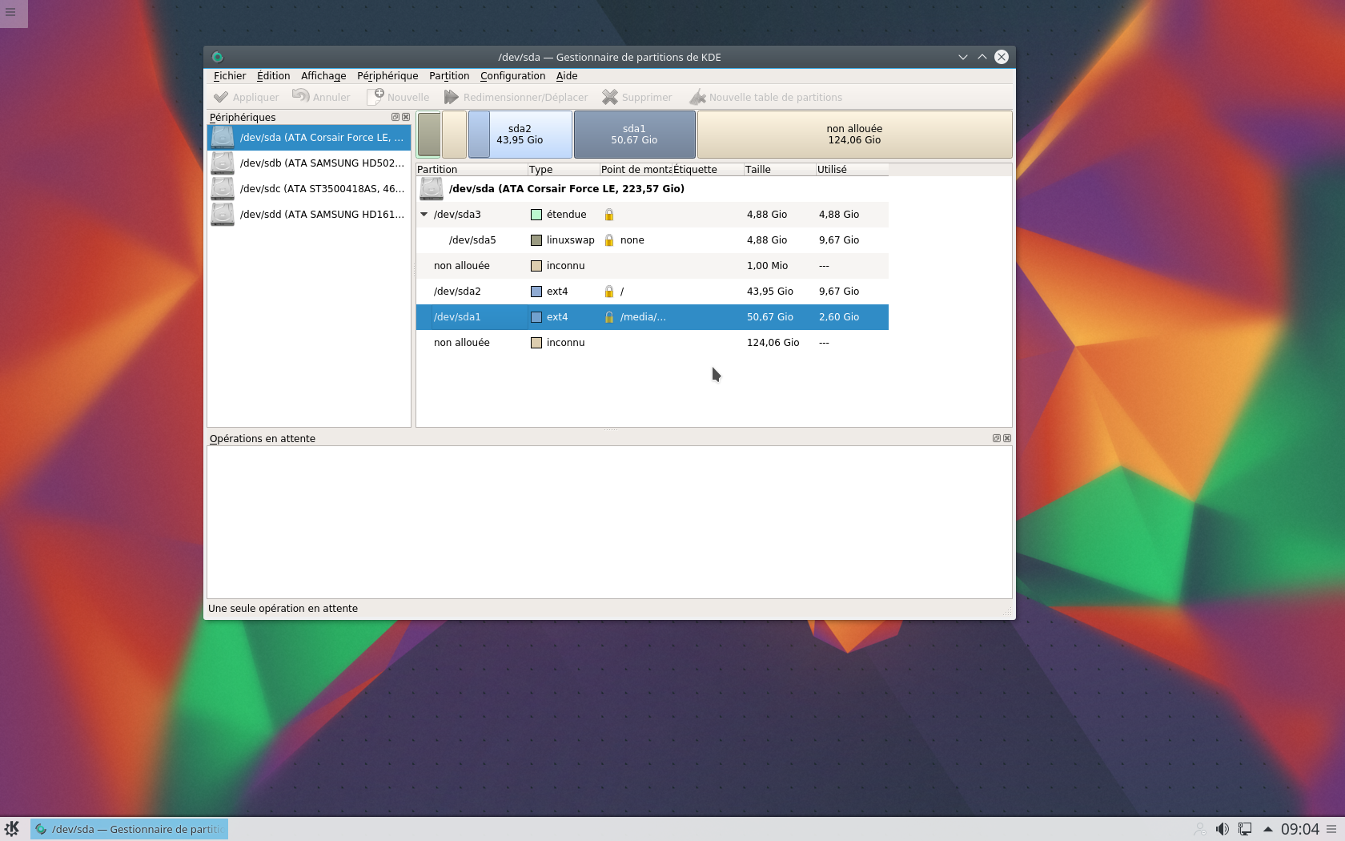This screenshot has height=841, width=1345.
Task: Click the display/network tray icon
Action: 1245,829
